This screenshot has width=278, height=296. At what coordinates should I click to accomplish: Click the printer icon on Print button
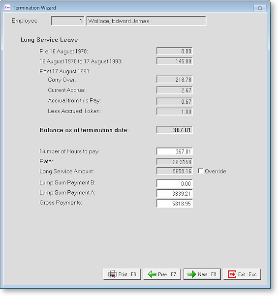(x=112, y=274)
